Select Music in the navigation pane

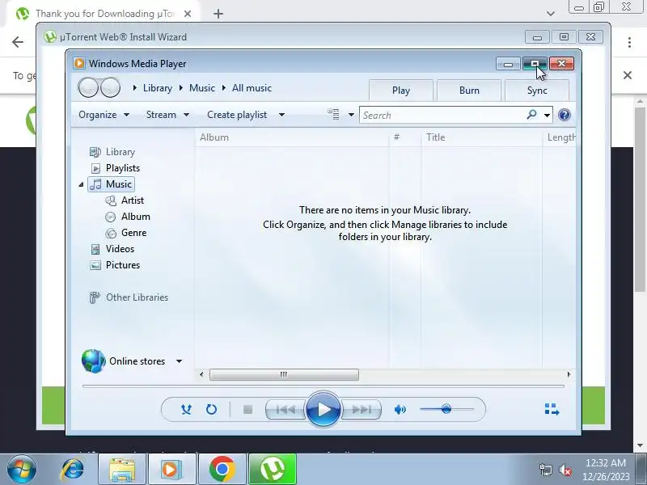pos(112,184)
